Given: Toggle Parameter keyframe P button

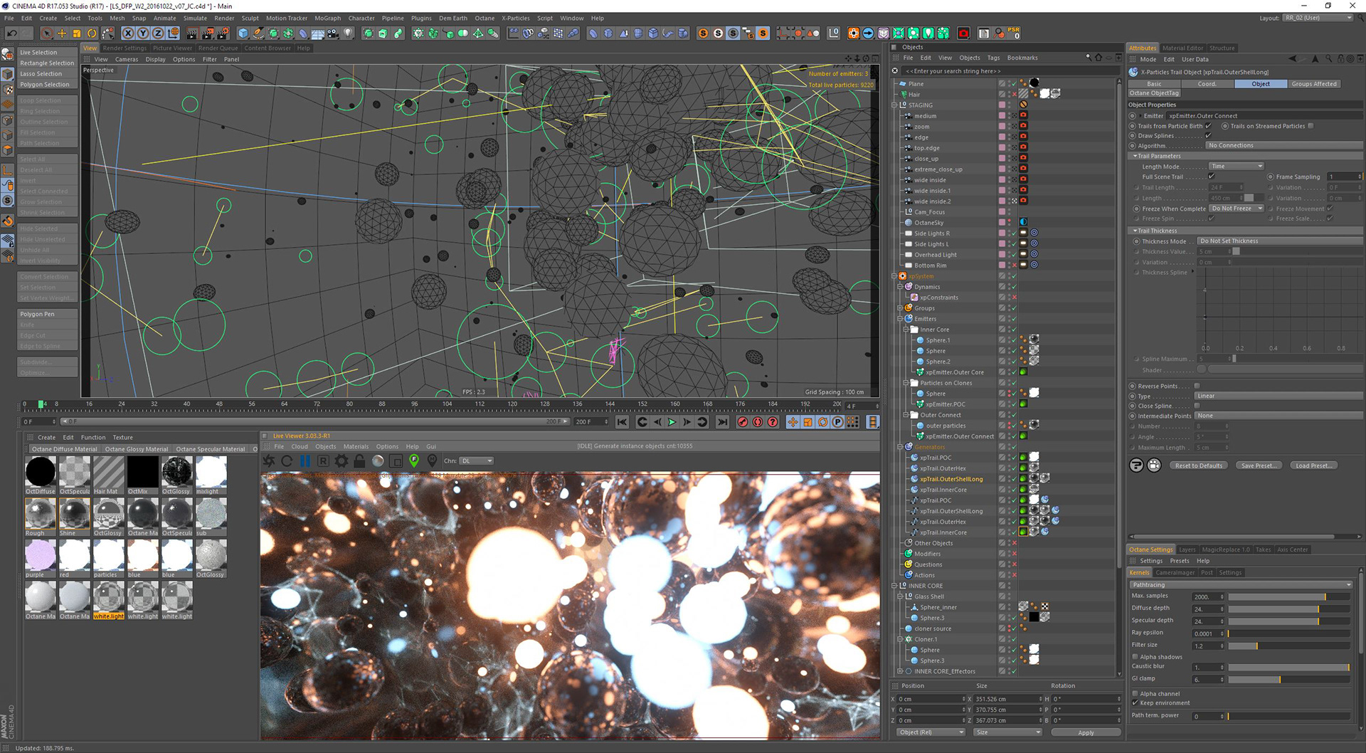Looking at the screenshot, I should (837, 422).
